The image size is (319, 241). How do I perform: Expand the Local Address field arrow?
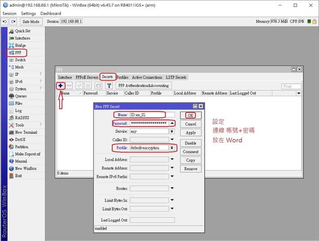[172, 159]
